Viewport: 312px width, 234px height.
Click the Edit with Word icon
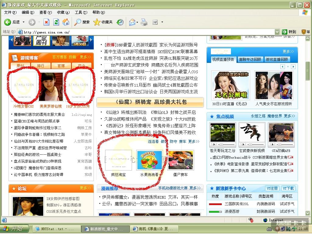point(155,22)
